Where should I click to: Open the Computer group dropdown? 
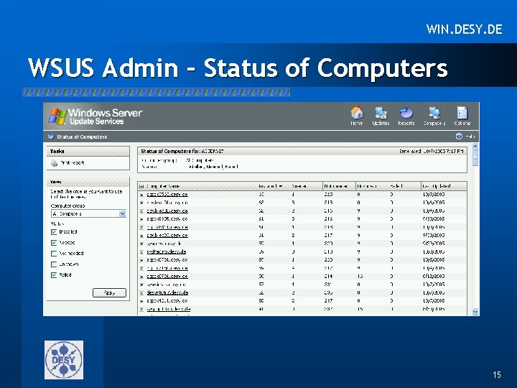88,214
